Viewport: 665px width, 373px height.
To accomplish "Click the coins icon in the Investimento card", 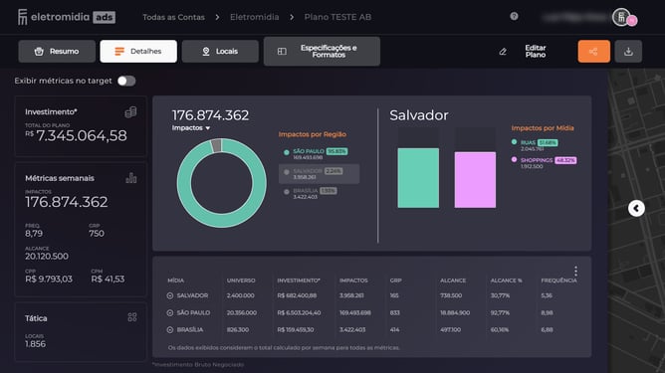I will (x=130, y=111).
